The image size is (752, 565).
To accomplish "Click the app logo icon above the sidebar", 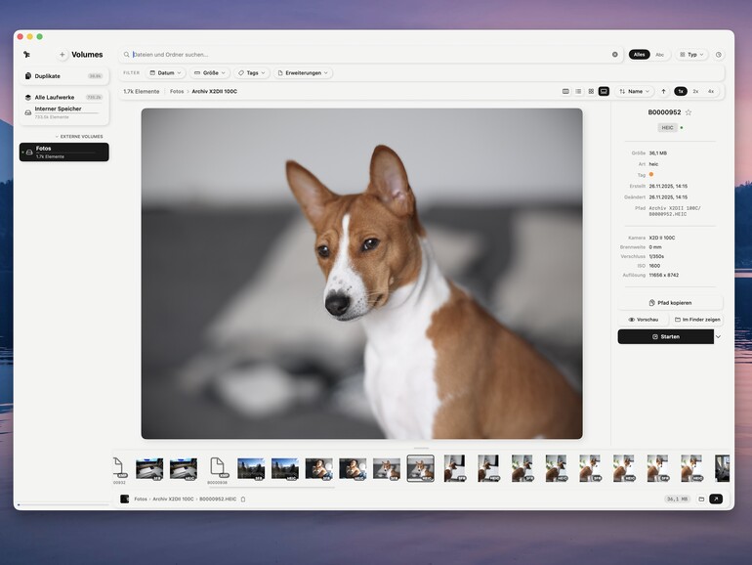I will [27, 54].
